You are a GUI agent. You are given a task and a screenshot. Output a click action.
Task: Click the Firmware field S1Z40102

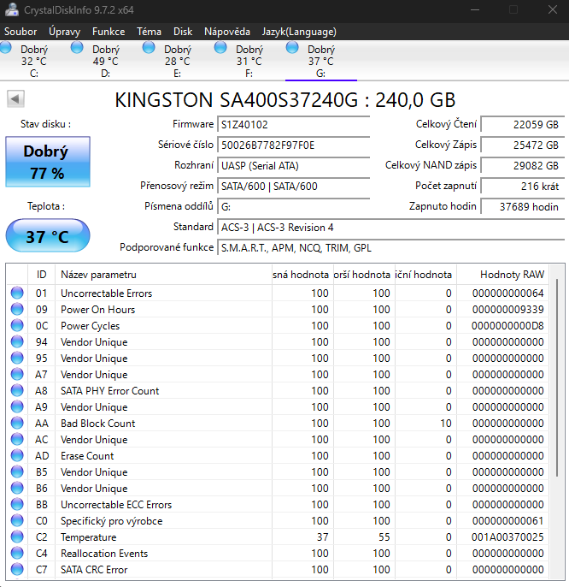[294, 124]
